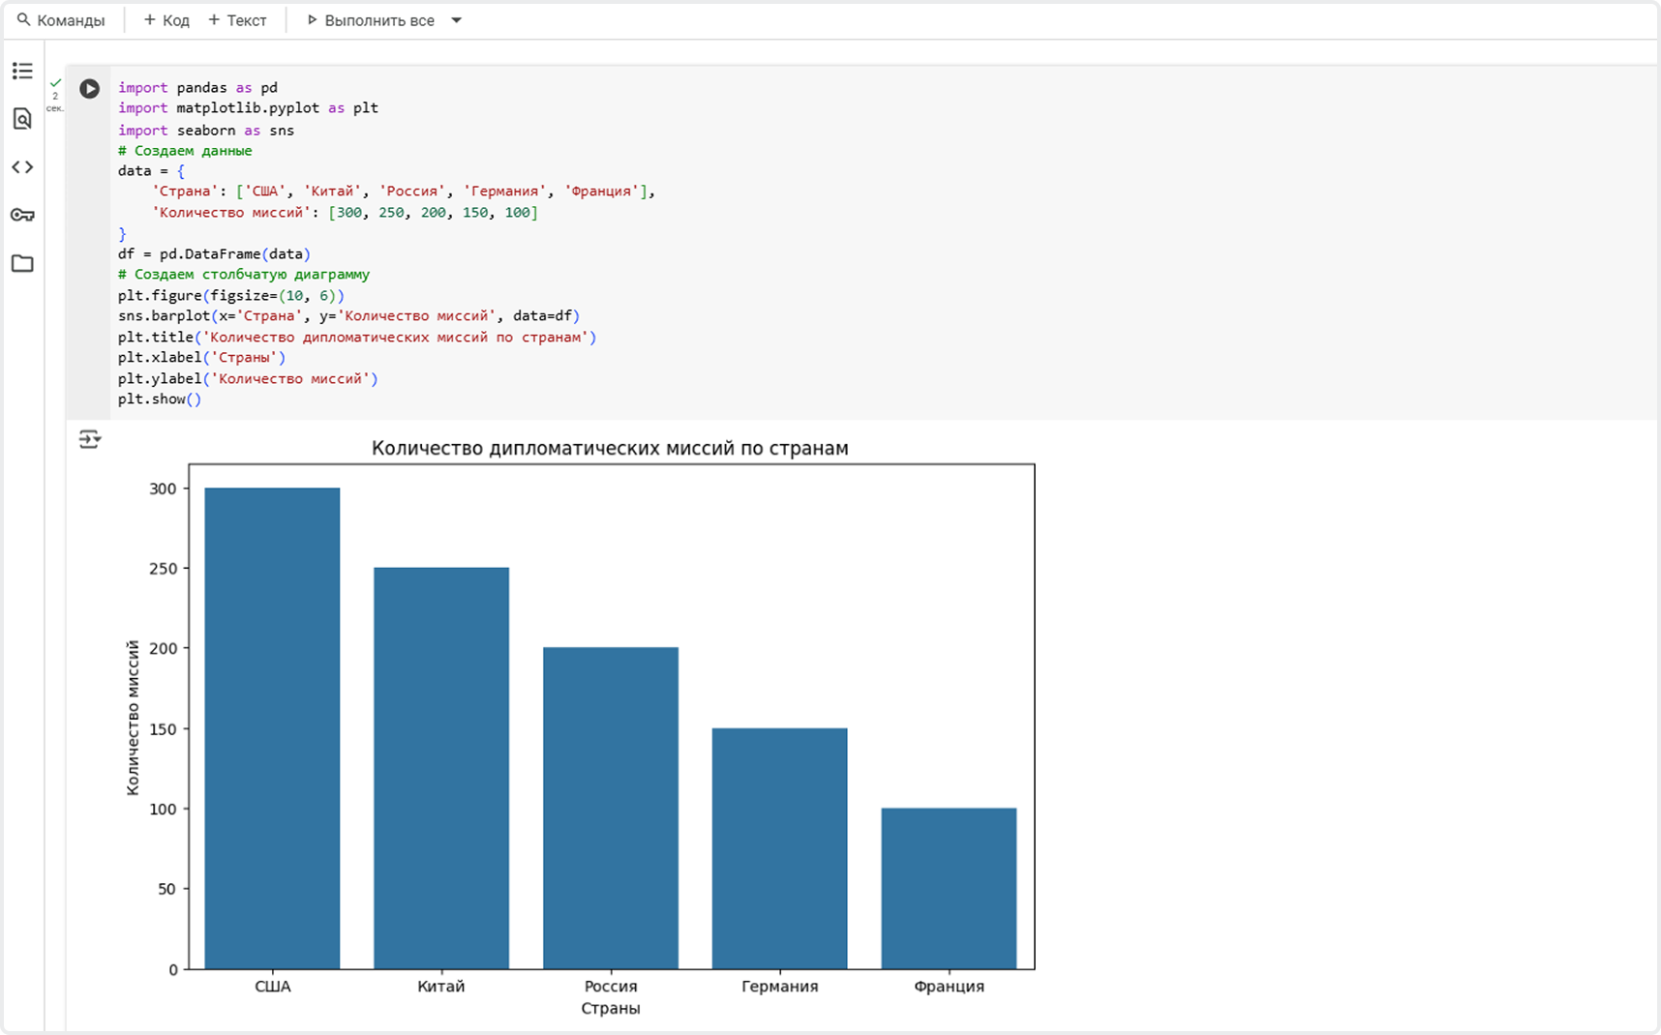The height and width of the screenshot is (1035, 1661).
Task: Click Выполнить все to run all cells
Action: [x=371, y=20]
